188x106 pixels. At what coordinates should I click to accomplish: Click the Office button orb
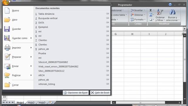(6, 2)
